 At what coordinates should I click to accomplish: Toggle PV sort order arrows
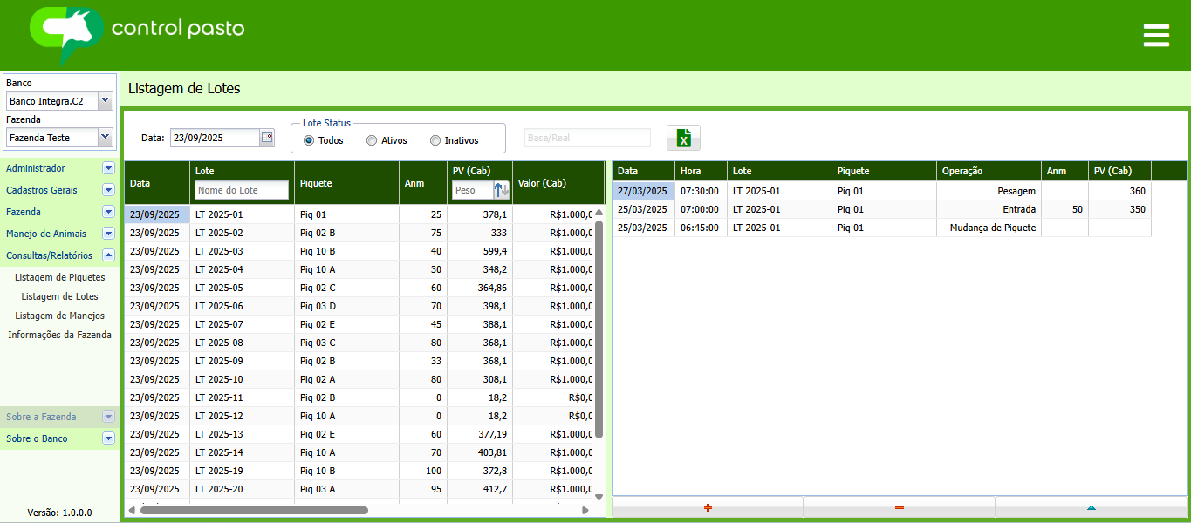click(x=502, y=190)
